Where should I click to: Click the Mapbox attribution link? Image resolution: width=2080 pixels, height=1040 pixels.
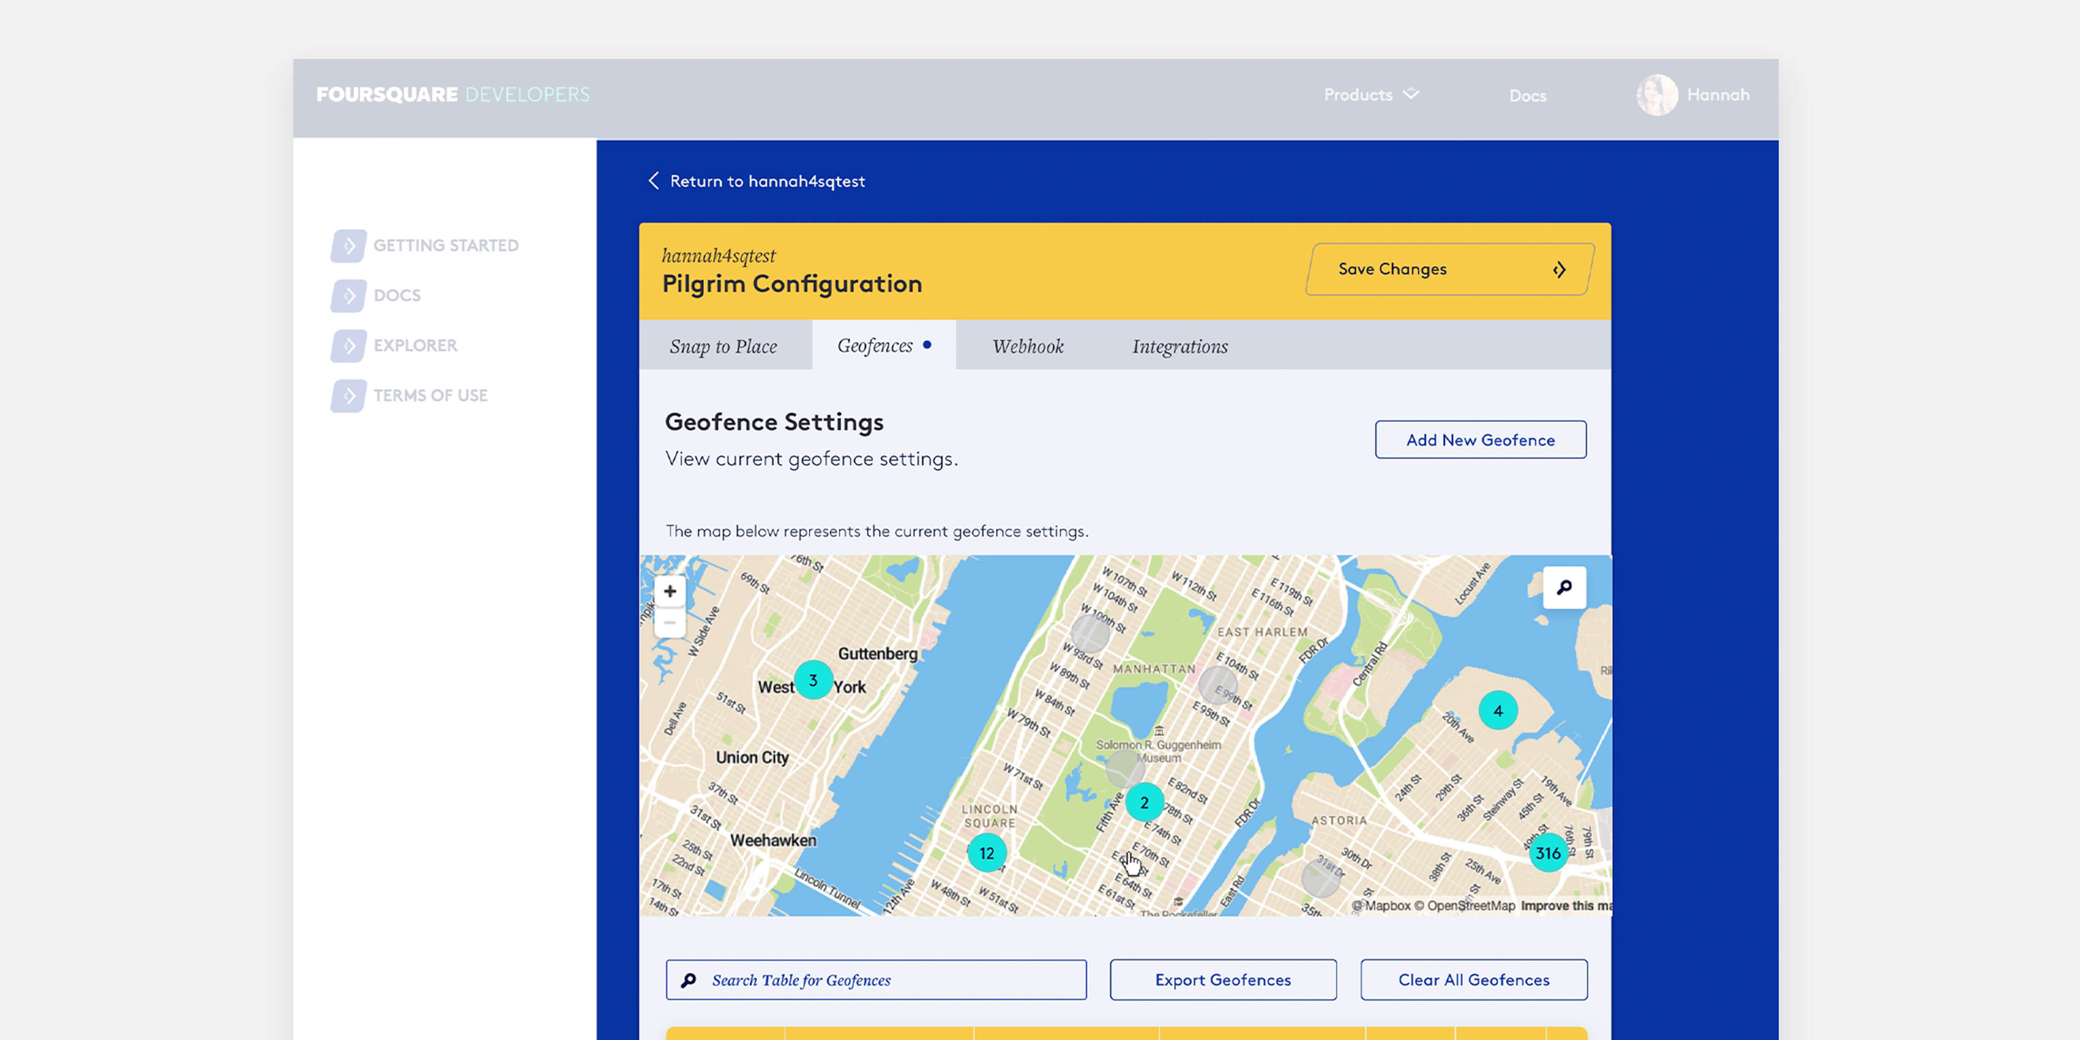(x=1382, y=906)
